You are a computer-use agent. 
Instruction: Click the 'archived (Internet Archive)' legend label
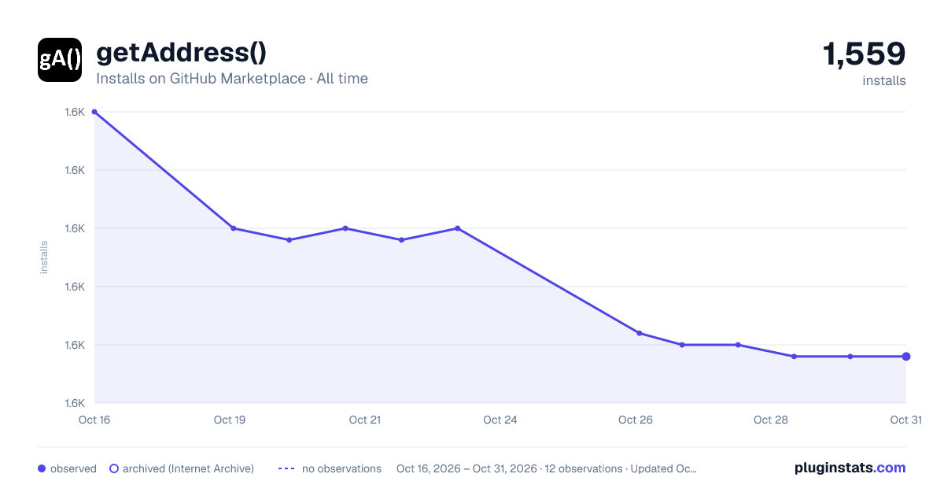pos(188,468)
